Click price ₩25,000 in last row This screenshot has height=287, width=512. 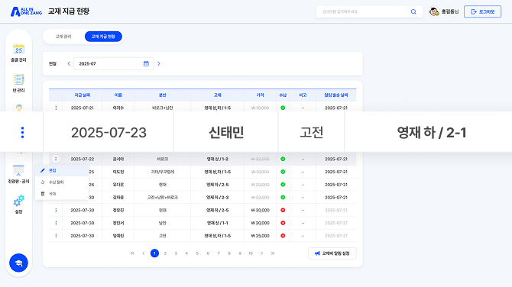pyautogui.click(x=261, y=236)
